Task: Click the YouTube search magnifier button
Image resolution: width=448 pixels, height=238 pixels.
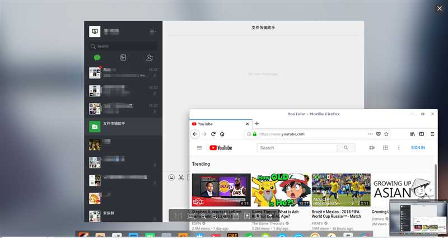Action: 346,148
